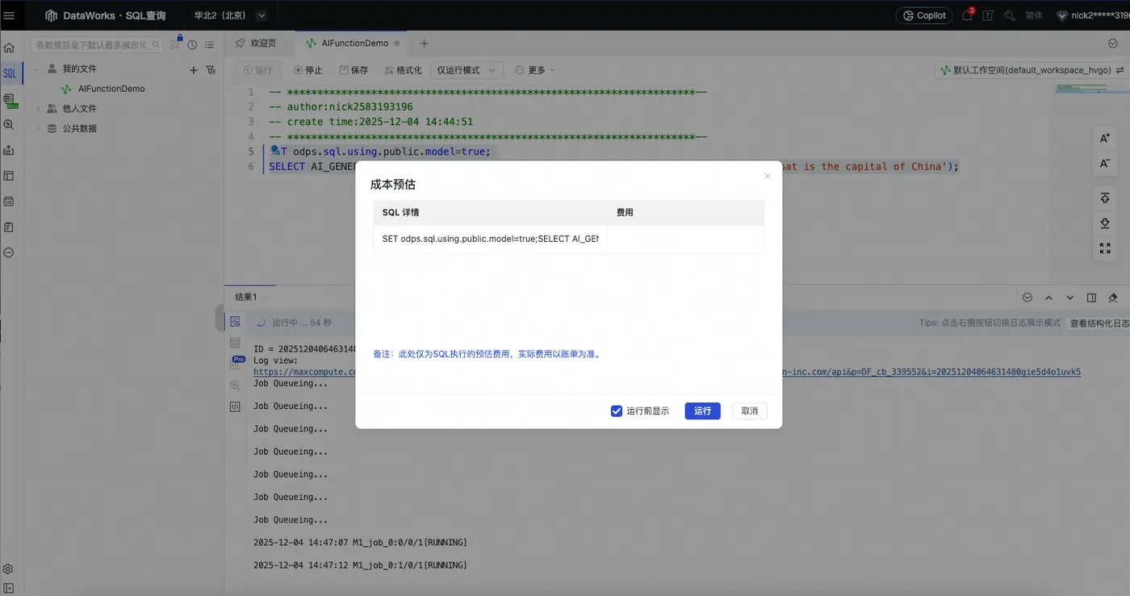This screenshot has width=1130, height=596.
Task: Open the table result icon in results sidebar
Action: [x=235, y=342]
